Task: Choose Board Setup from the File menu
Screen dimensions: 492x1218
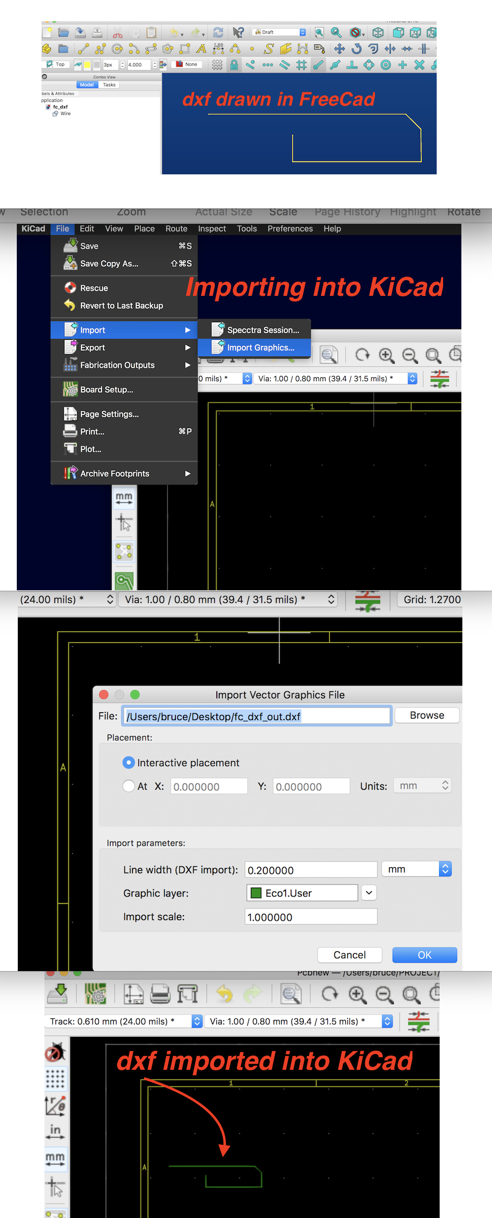Action: 124,389
